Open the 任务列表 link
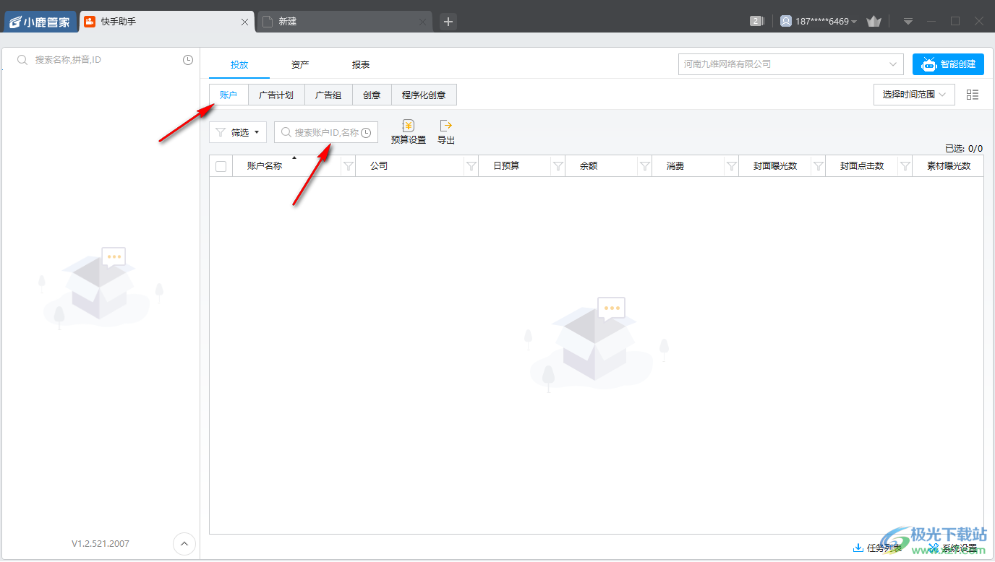 tap(878, 548)
